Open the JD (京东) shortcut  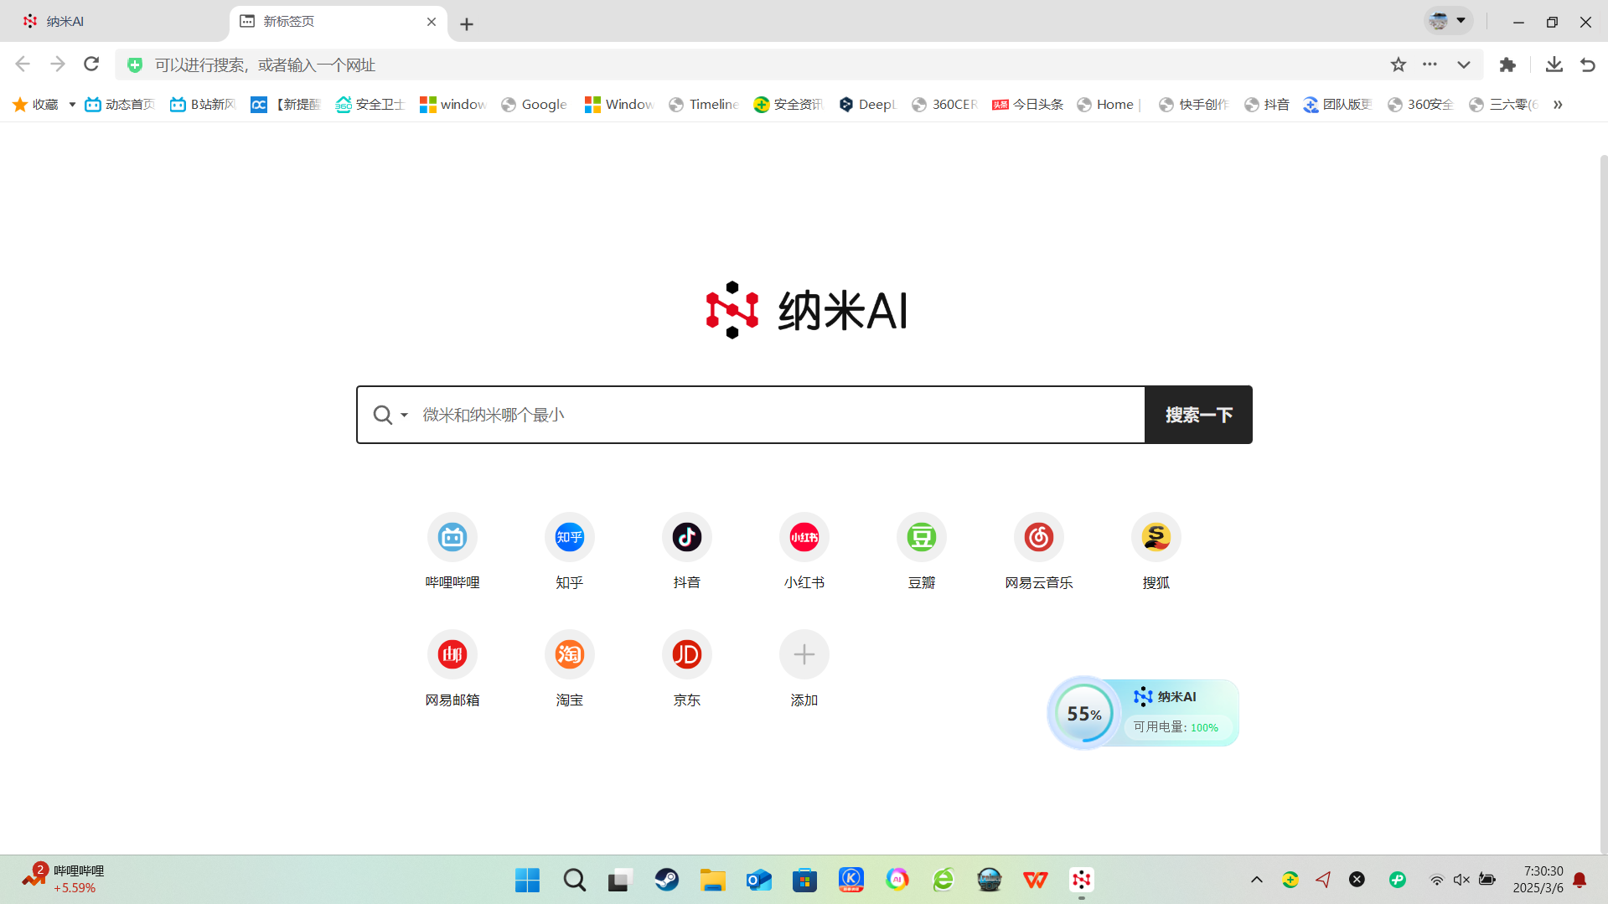coord(687,668)
